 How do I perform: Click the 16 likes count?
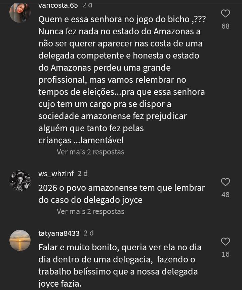click(226, 254)
